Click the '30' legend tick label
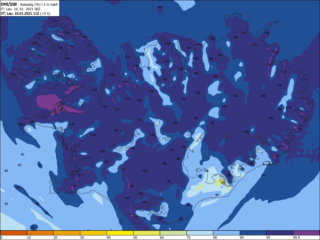320x240 pixels. [x=82, y=237]
